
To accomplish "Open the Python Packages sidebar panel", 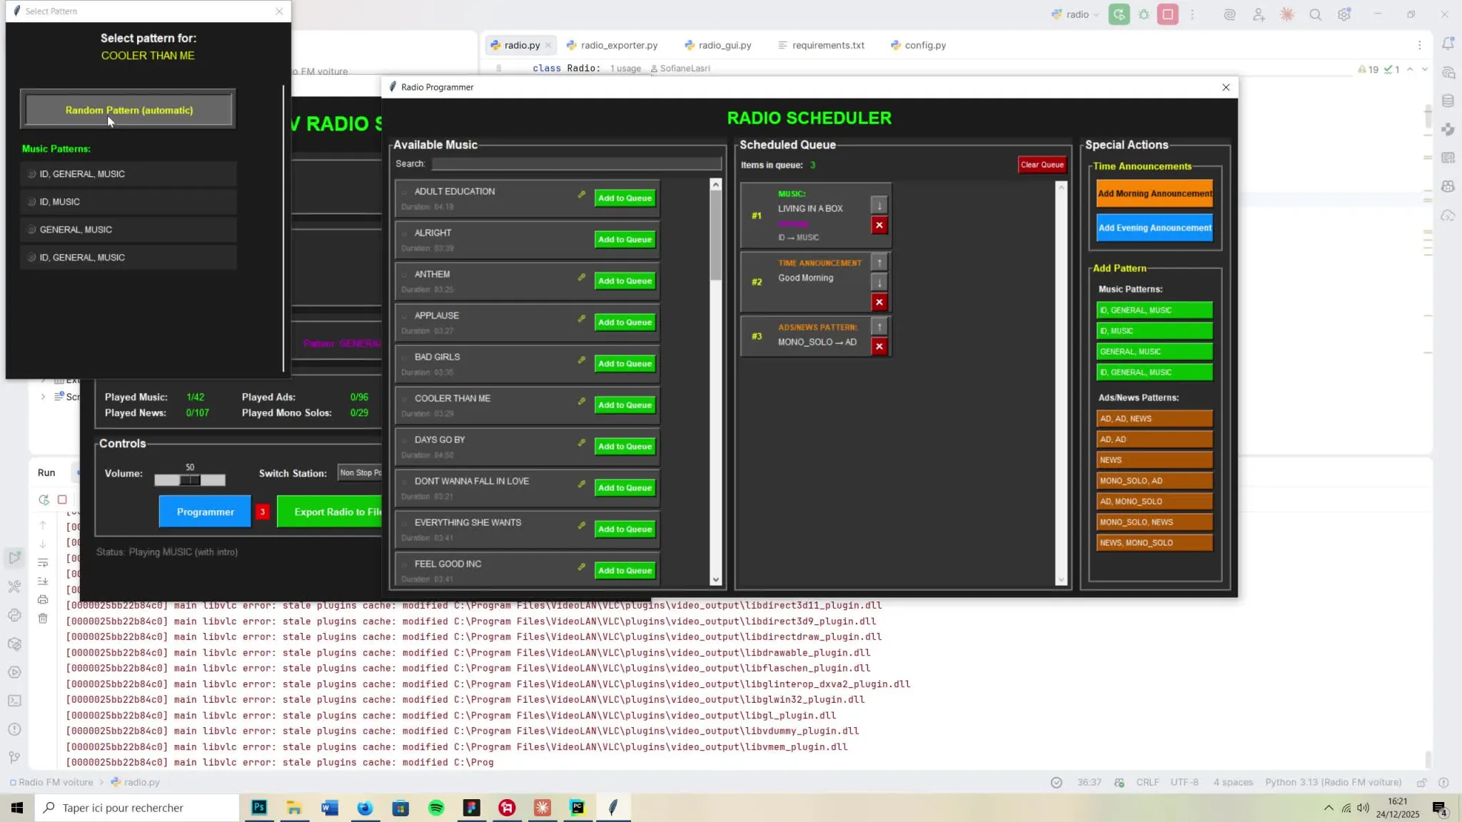I will 14,644.
